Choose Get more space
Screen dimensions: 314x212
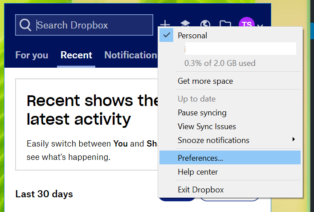230,81
